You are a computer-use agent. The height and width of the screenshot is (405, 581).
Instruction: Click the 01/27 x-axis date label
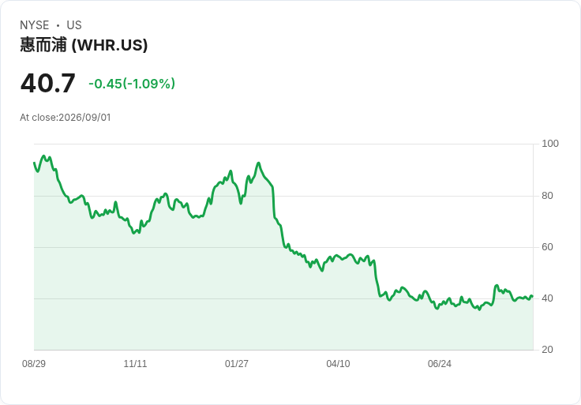[x=236, y=364]
